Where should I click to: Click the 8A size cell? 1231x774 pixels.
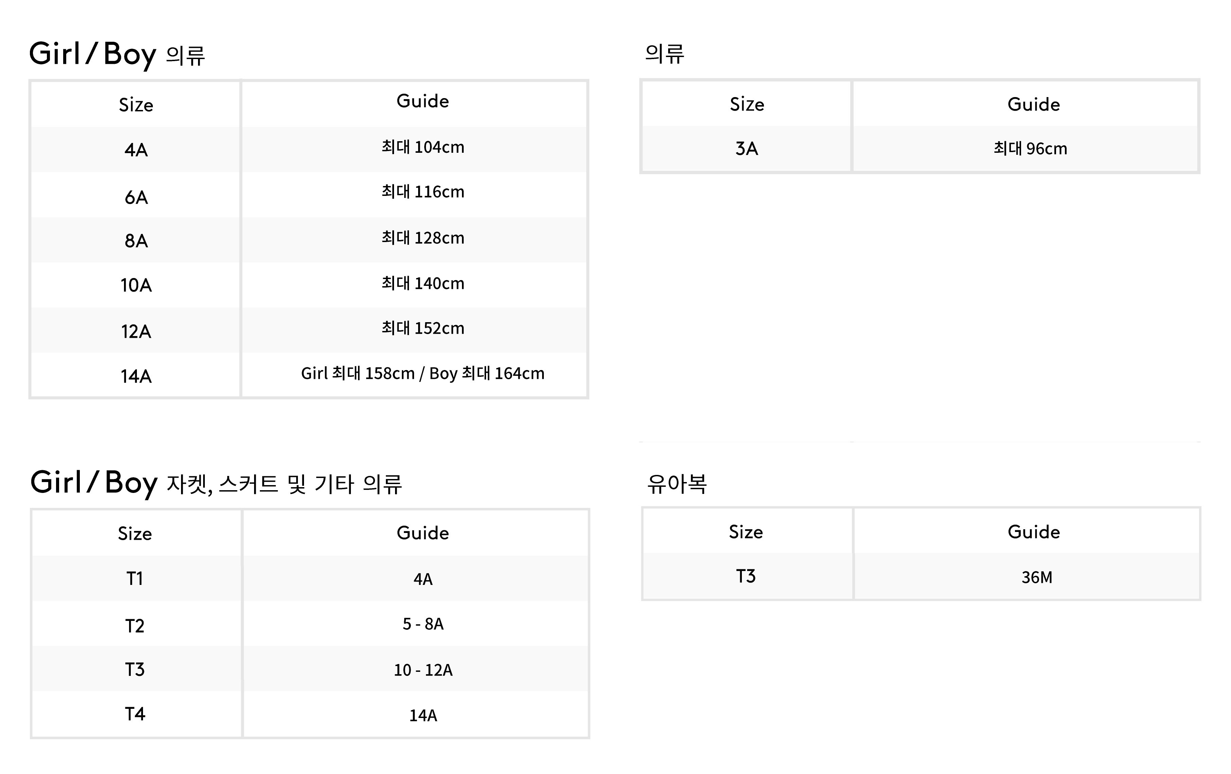point(136,241)
